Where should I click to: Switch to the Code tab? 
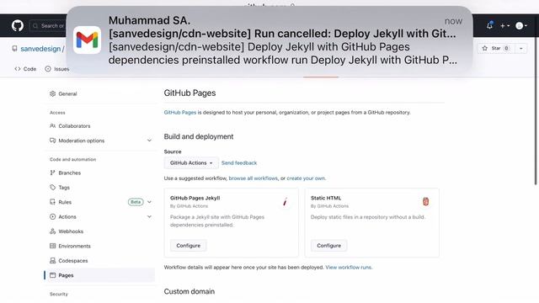[x=25, y=69]
